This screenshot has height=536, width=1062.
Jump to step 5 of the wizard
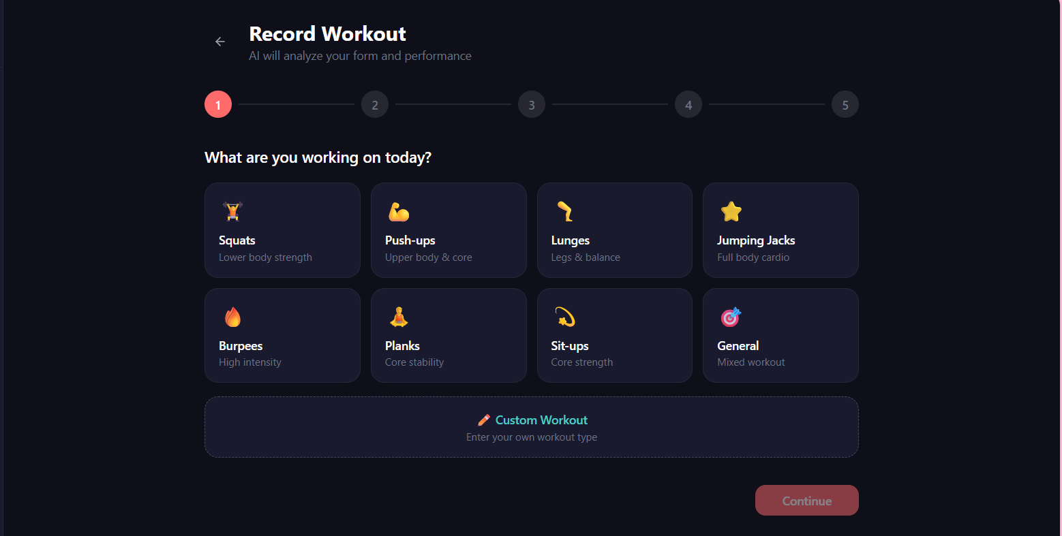coord(845,104)
